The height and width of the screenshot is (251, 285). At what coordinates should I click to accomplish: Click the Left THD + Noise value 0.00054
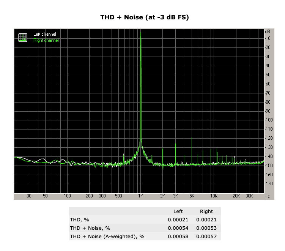[178, 228]
